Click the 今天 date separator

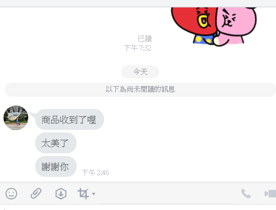pyautogui.click(x=140, y=72)
